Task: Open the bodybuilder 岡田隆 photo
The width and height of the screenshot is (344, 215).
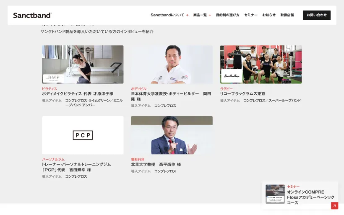Action: (x=172, y=65)
